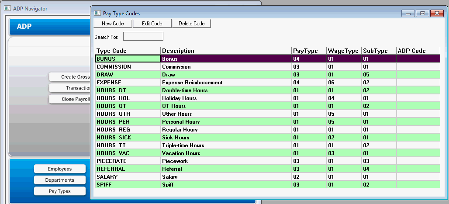Close the Pay Type Codes window
This screenshot has height=204, width=449.
[x=437, y=14]
